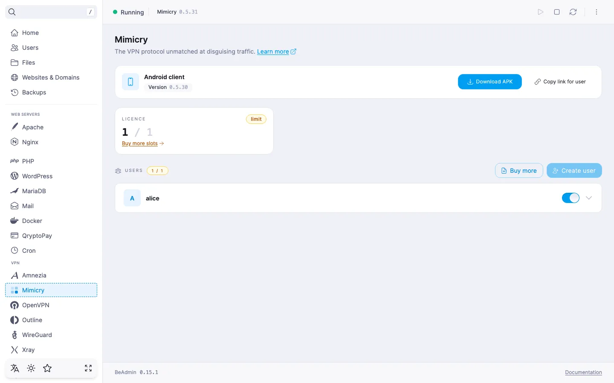
Task: Click the restart service refresh icon
Action: click(573, 12)
